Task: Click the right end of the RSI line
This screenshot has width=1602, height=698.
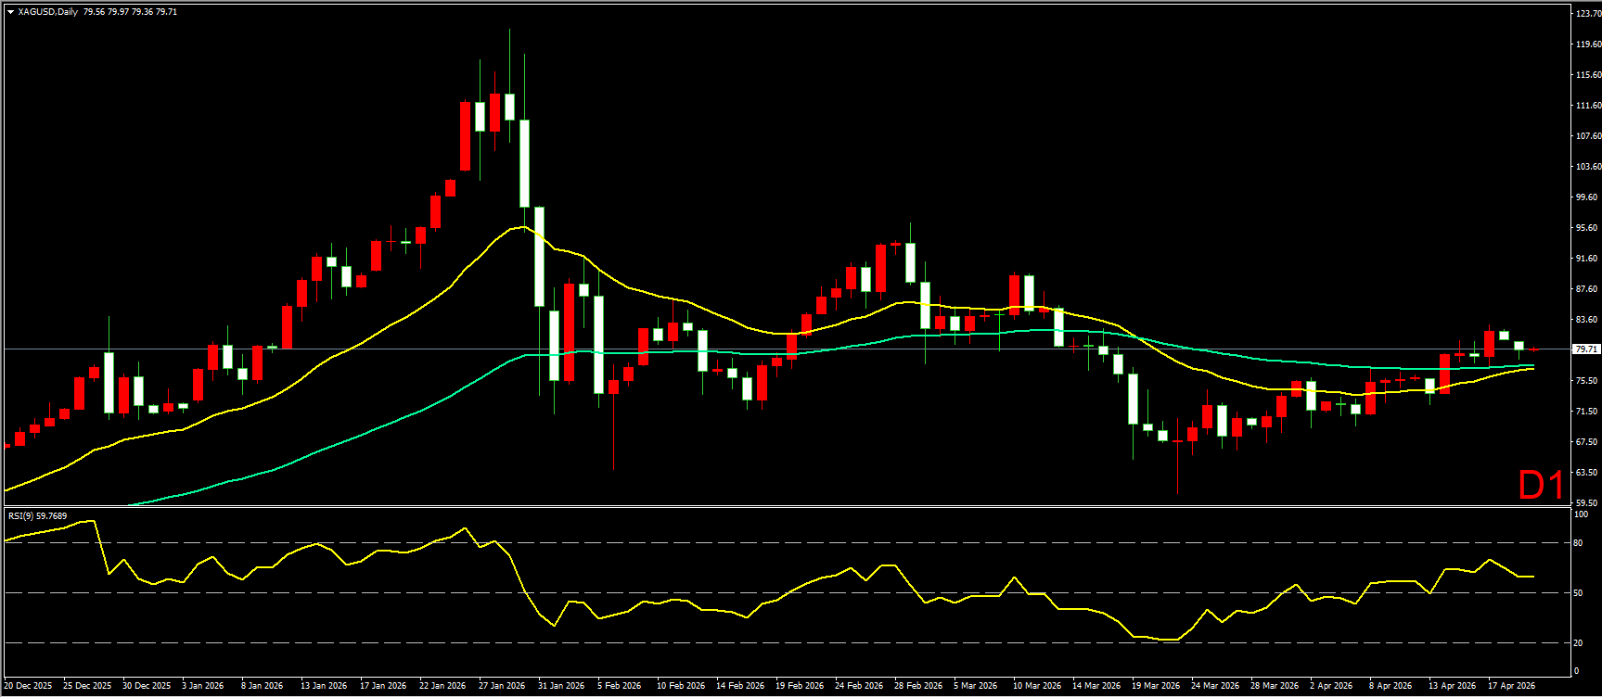Action: pos(1533,577)
